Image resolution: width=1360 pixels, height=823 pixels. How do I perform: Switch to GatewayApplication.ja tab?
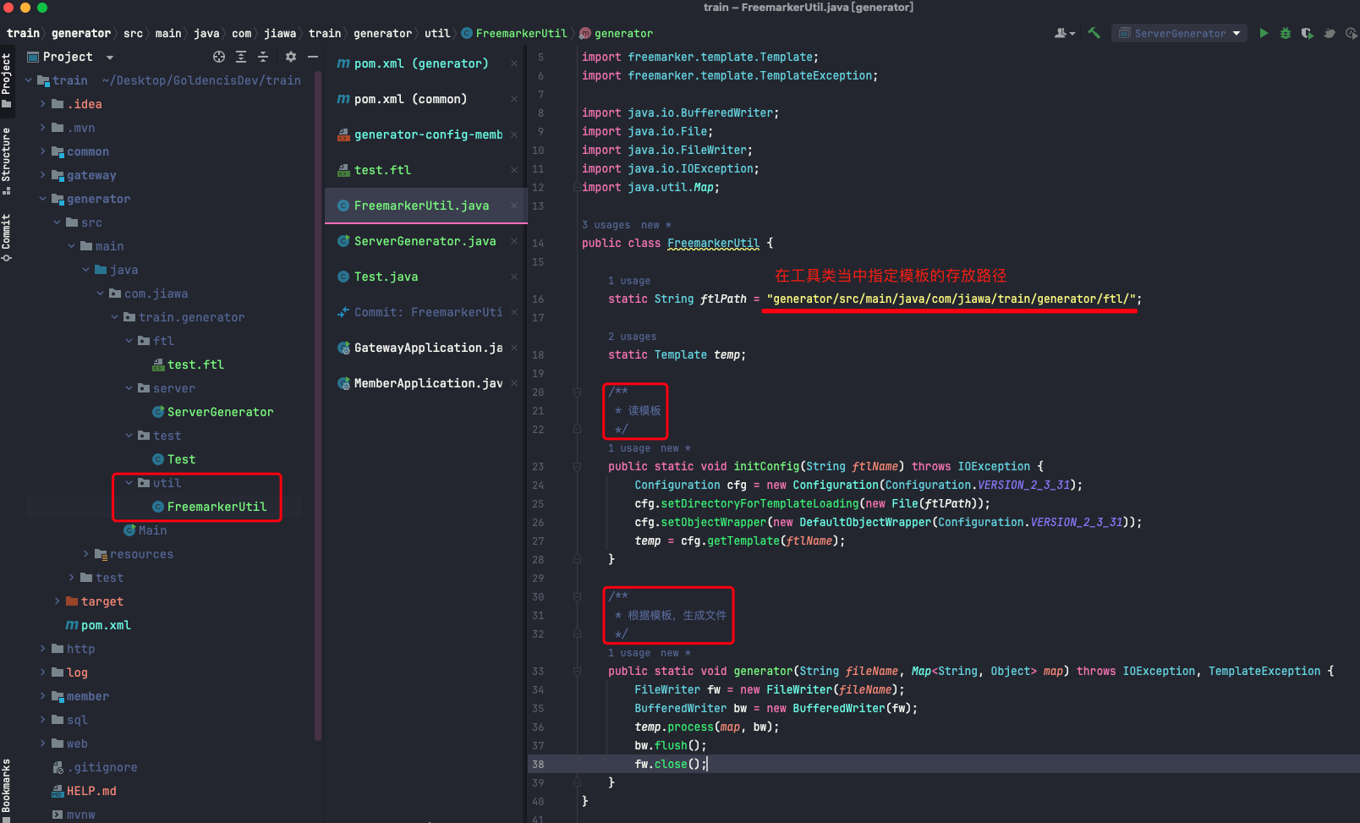(x=428, y=348)
